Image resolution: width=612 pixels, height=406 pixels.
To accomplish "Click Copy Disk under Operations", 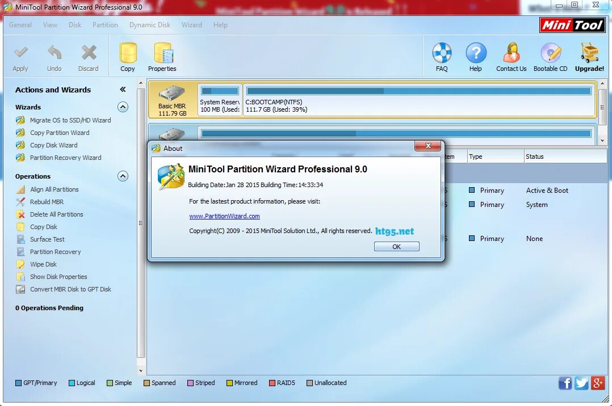I will click(x=44, y=227).
